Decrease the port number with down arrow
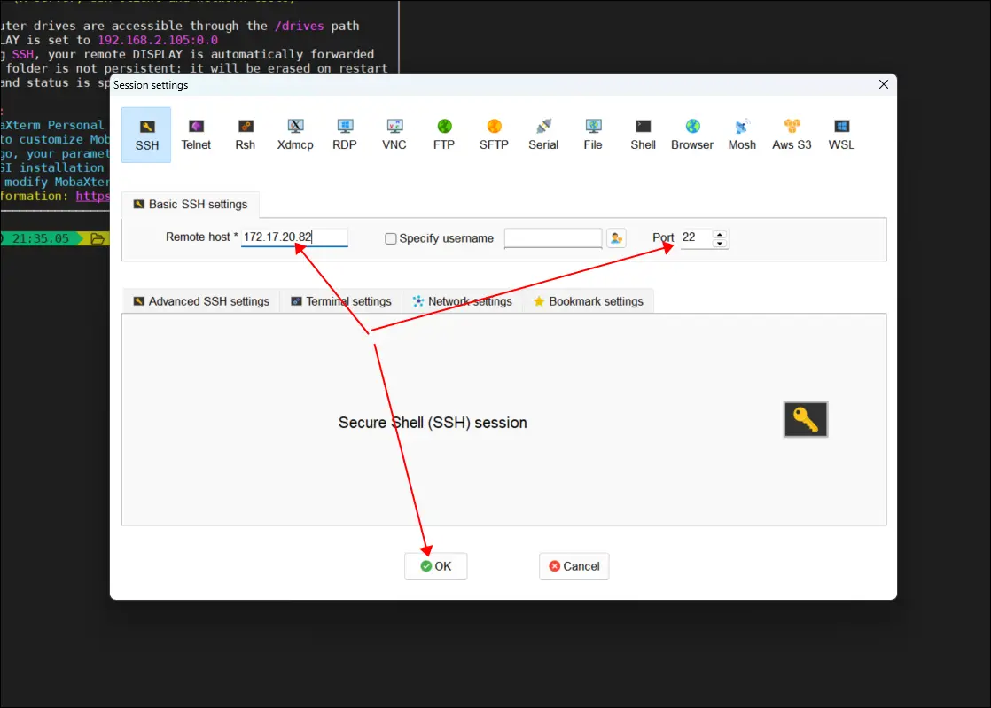991x708 pixels. (x=720, y=244)
